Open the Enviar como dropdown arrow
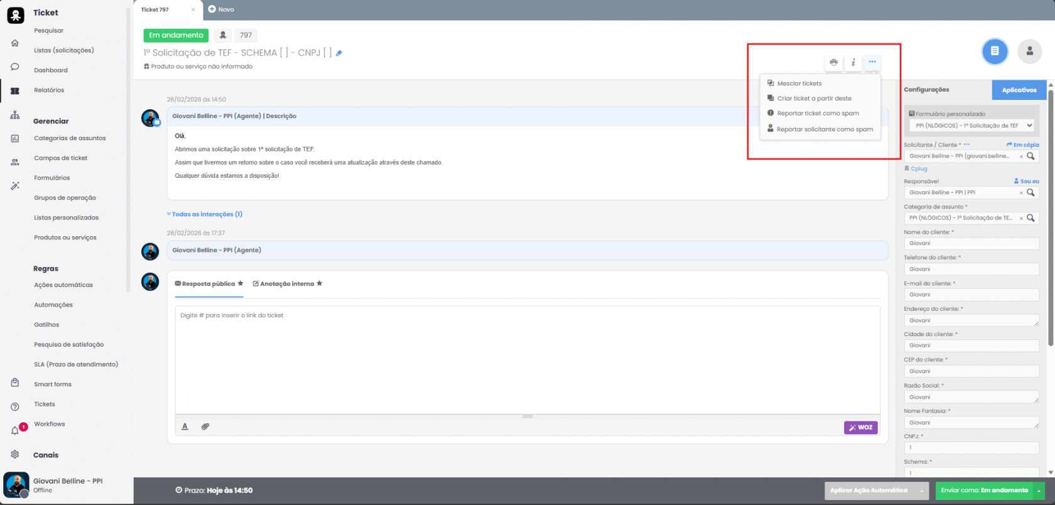1055x505 pixels. tap(1039, 491)
